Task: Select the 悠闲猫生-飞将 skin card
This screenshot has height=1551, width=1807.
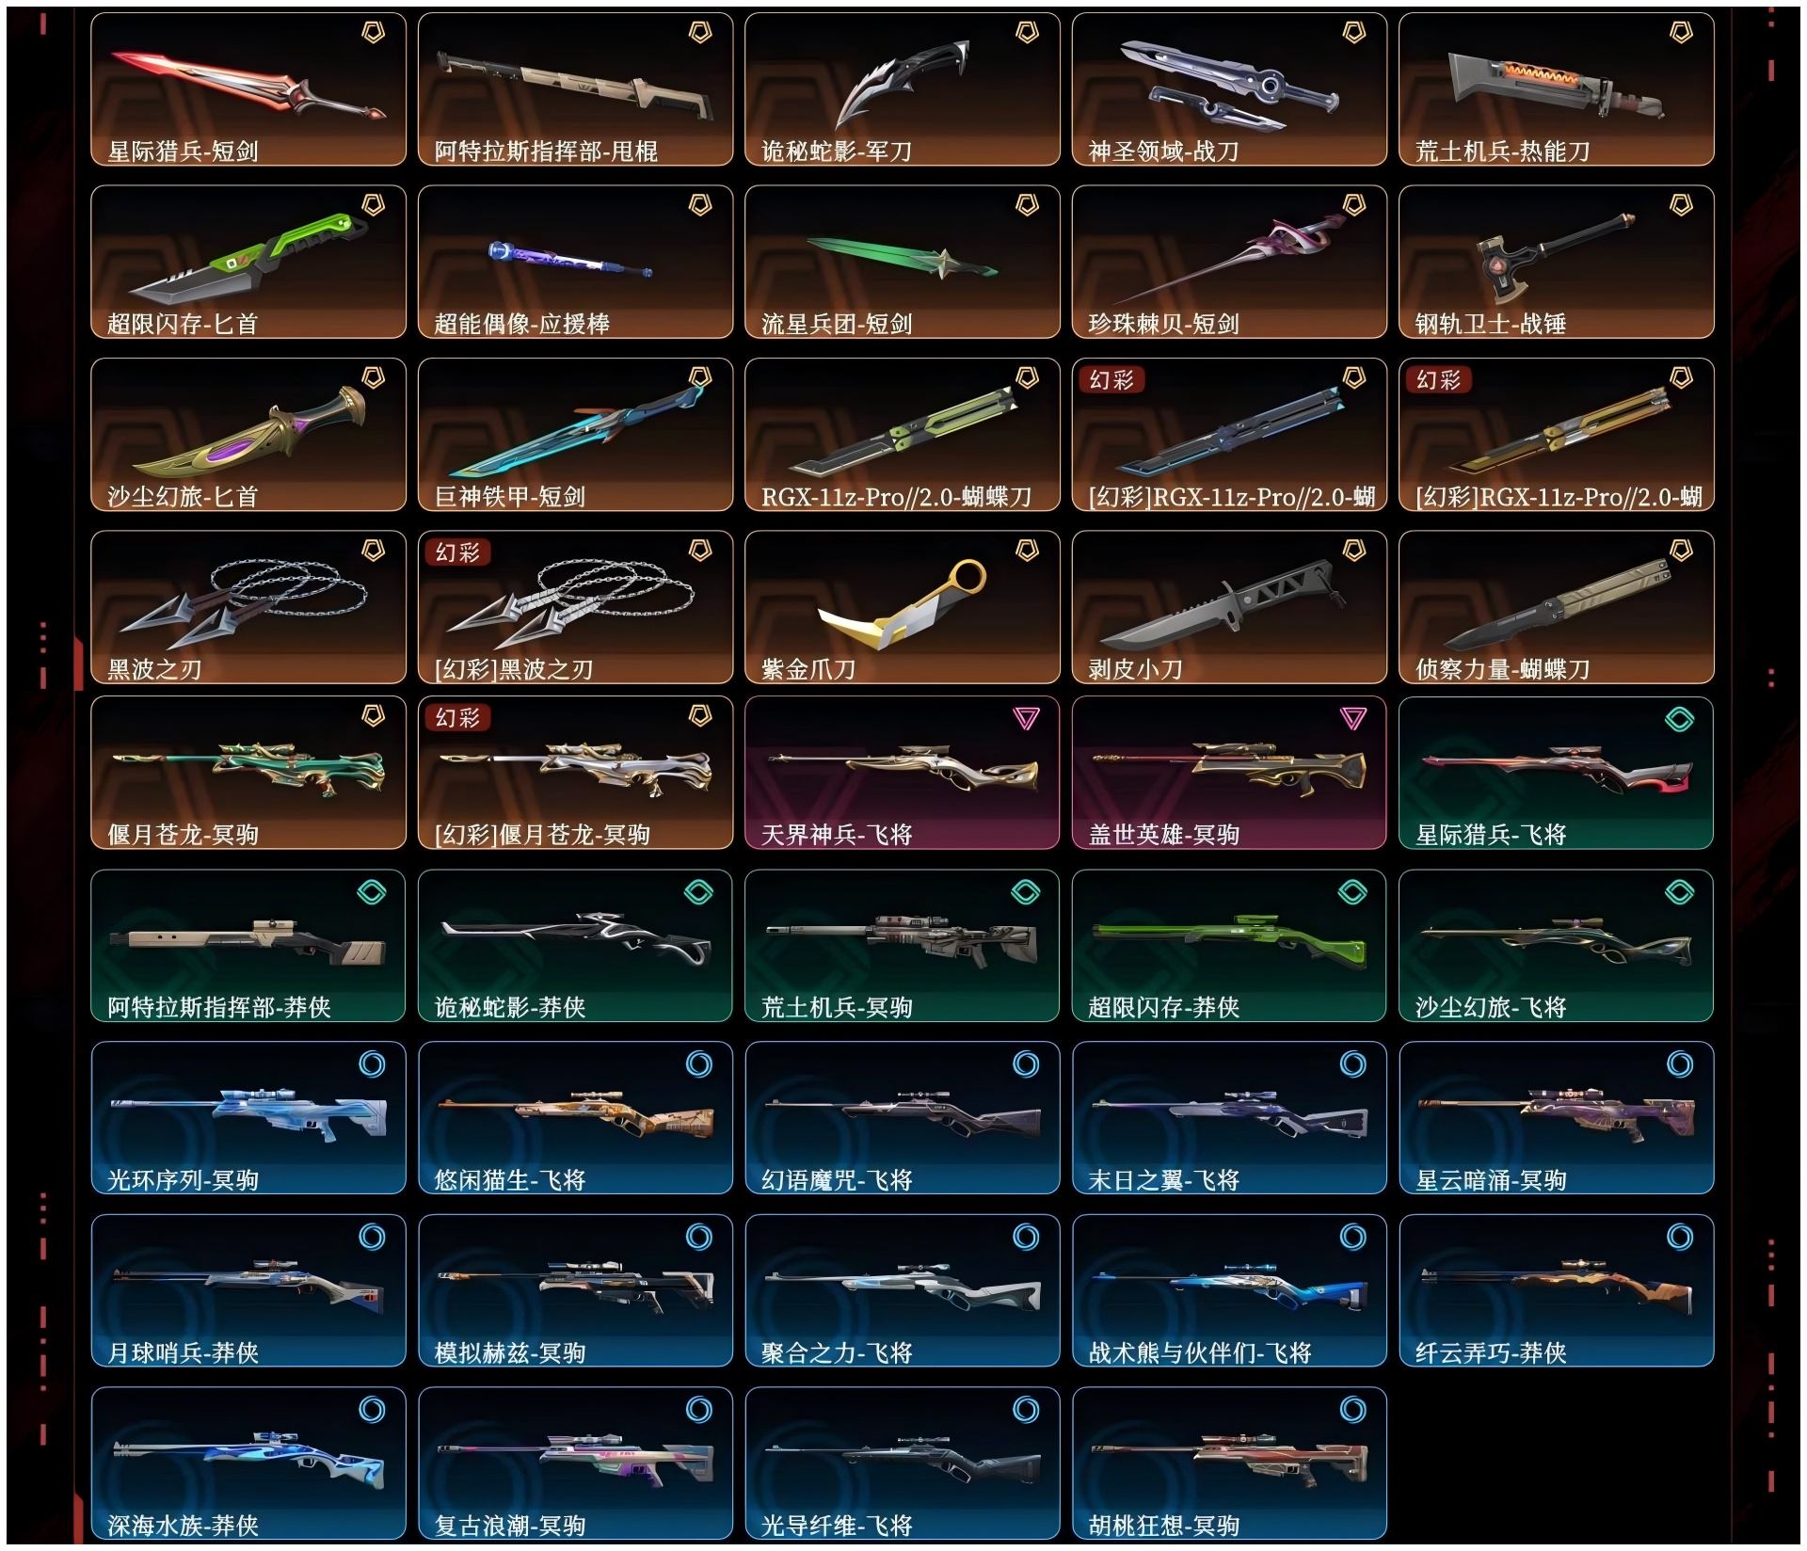Action: 575,1118
